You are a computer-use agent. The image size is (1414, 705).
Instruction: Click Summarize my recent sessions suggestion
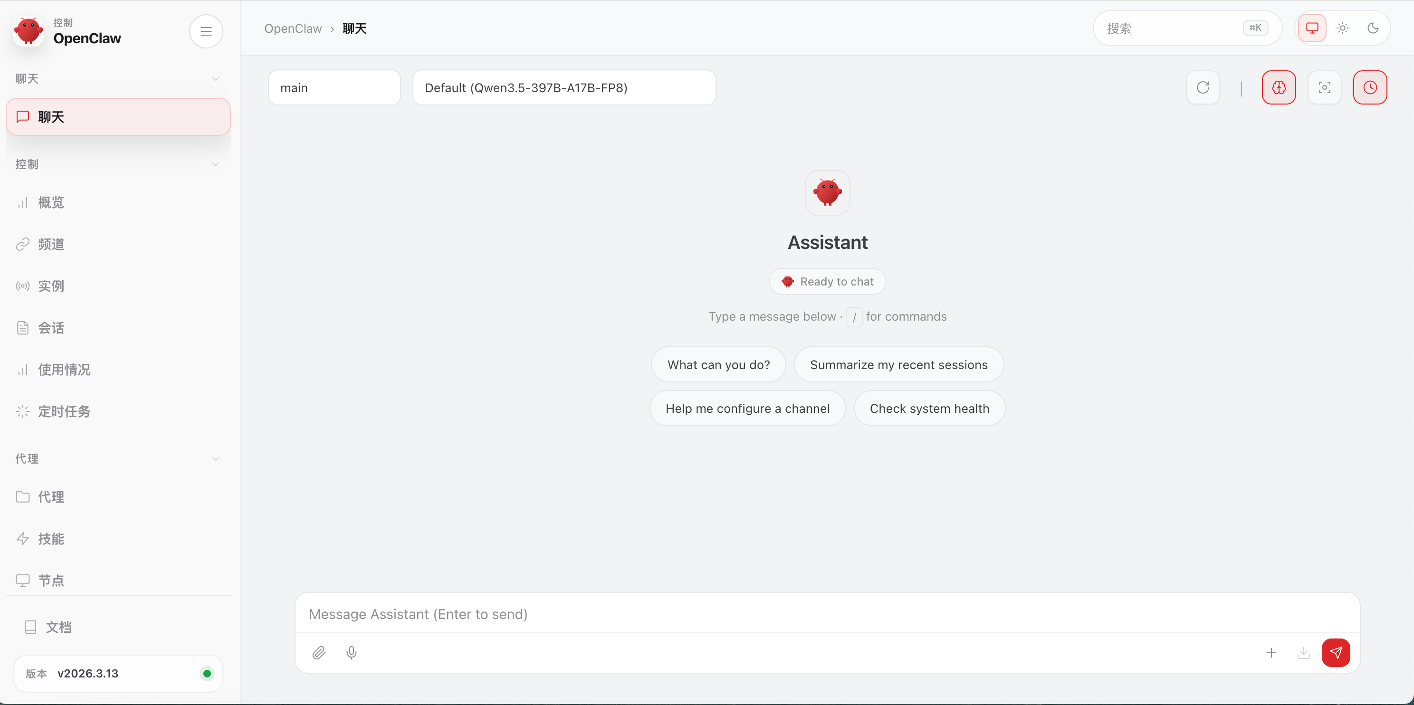click(x=898, y=365)
